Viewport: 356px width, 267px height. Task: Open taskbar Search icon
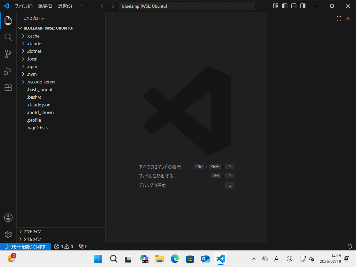114,259
